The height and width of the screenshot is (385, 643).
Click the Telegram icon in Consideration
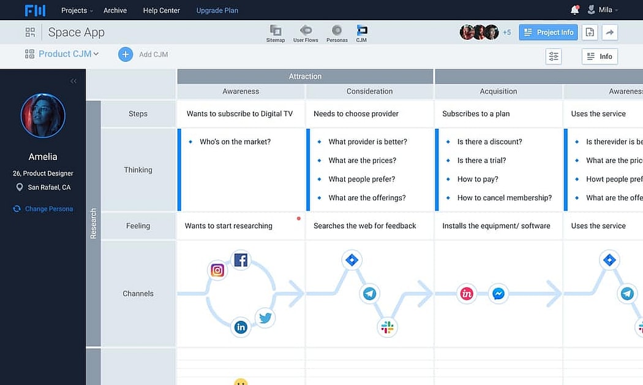click(x=369, y=294)
